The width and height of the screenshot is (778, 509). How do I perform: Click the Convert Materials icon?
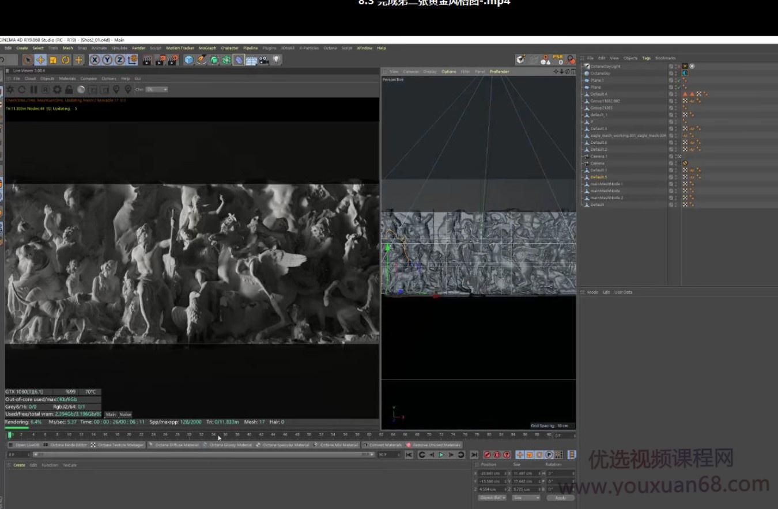point(383,445)
